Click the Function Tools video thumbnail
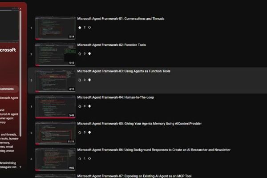 tap(55, 54)
